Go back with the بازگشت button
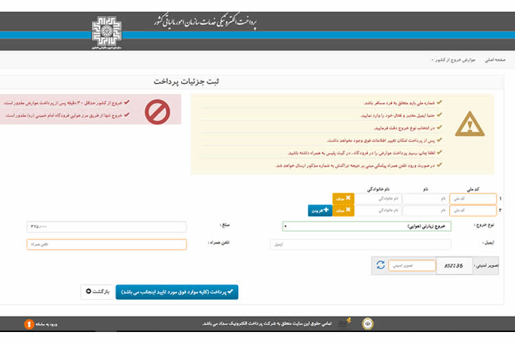This screenshot has width=515, height=343. tap(98, 292)
